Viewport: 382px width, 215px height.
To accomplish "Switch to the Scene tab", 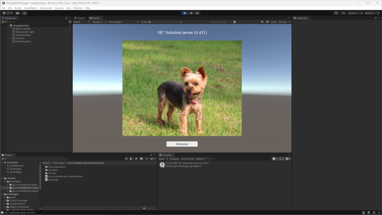I will [80, 18].
